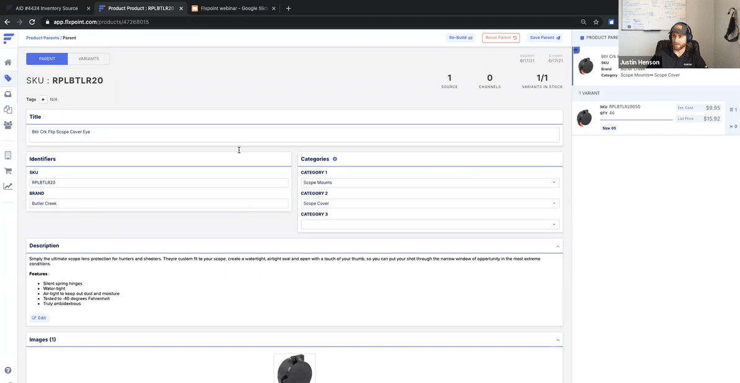Select the PARENT tab

47,59
